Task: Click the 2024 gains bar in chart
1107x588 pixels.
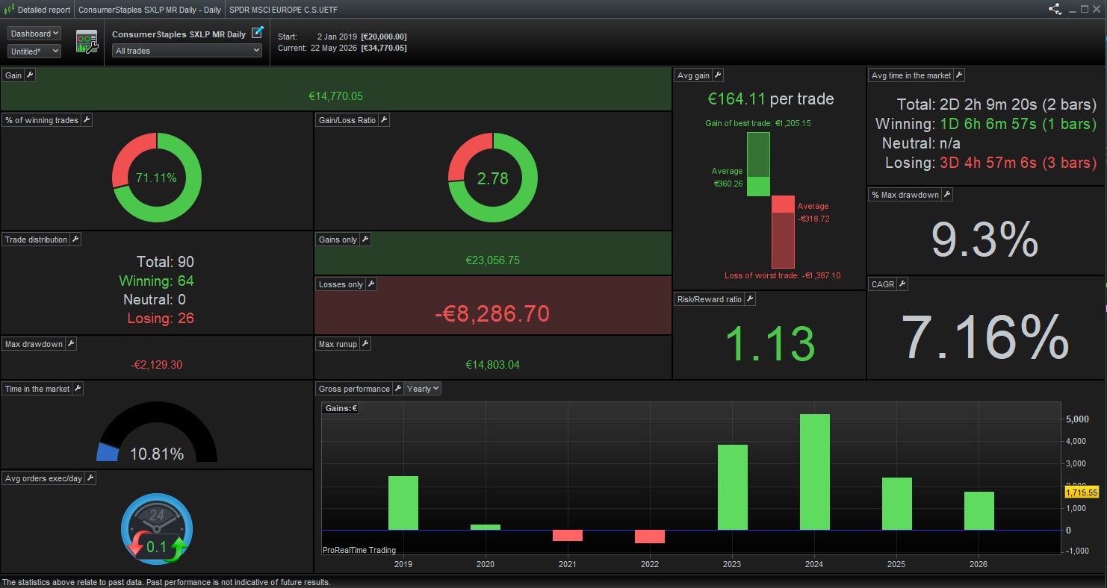Action: click(x=814, y=472)
